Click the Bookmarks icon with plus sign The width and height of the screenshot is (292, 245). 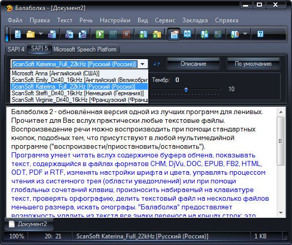[x=234, y=34]
